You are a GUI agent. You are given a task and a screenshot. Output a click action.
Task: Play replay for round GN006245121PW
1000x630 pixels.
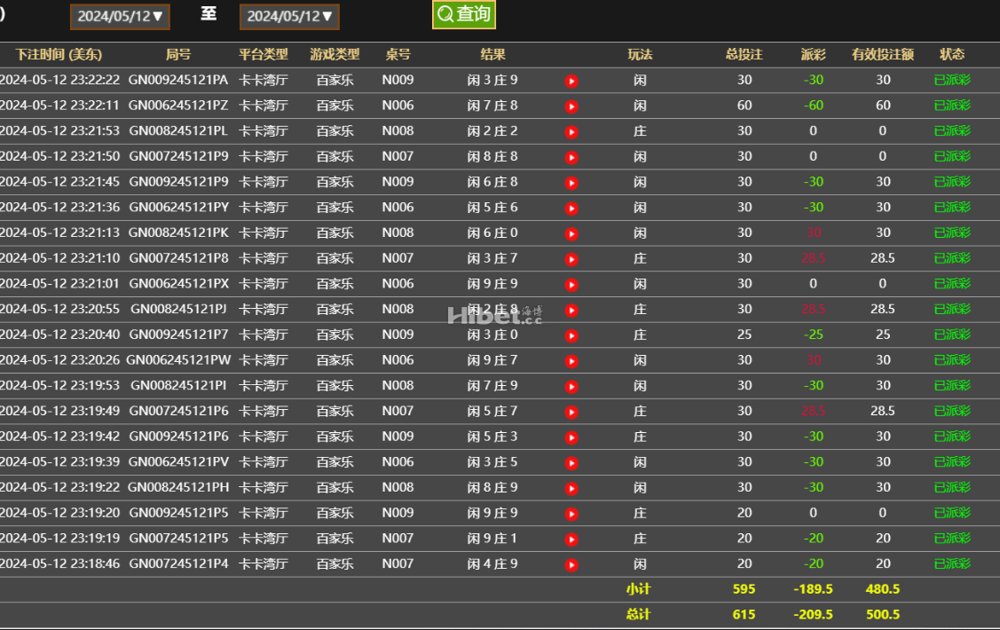[571, 361]
